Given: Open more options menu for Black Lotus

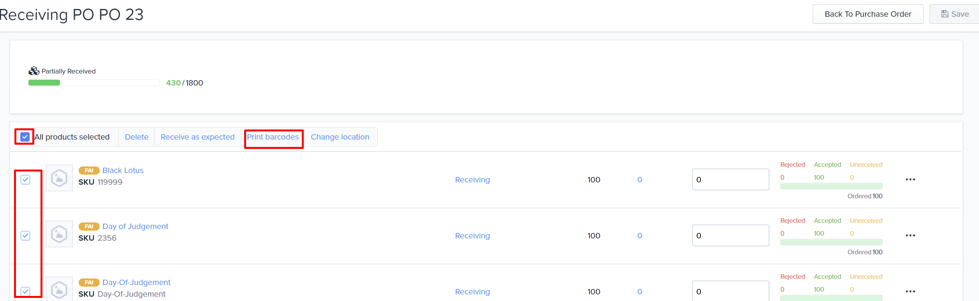Looking at the screenshot, I should pos(910,179).
